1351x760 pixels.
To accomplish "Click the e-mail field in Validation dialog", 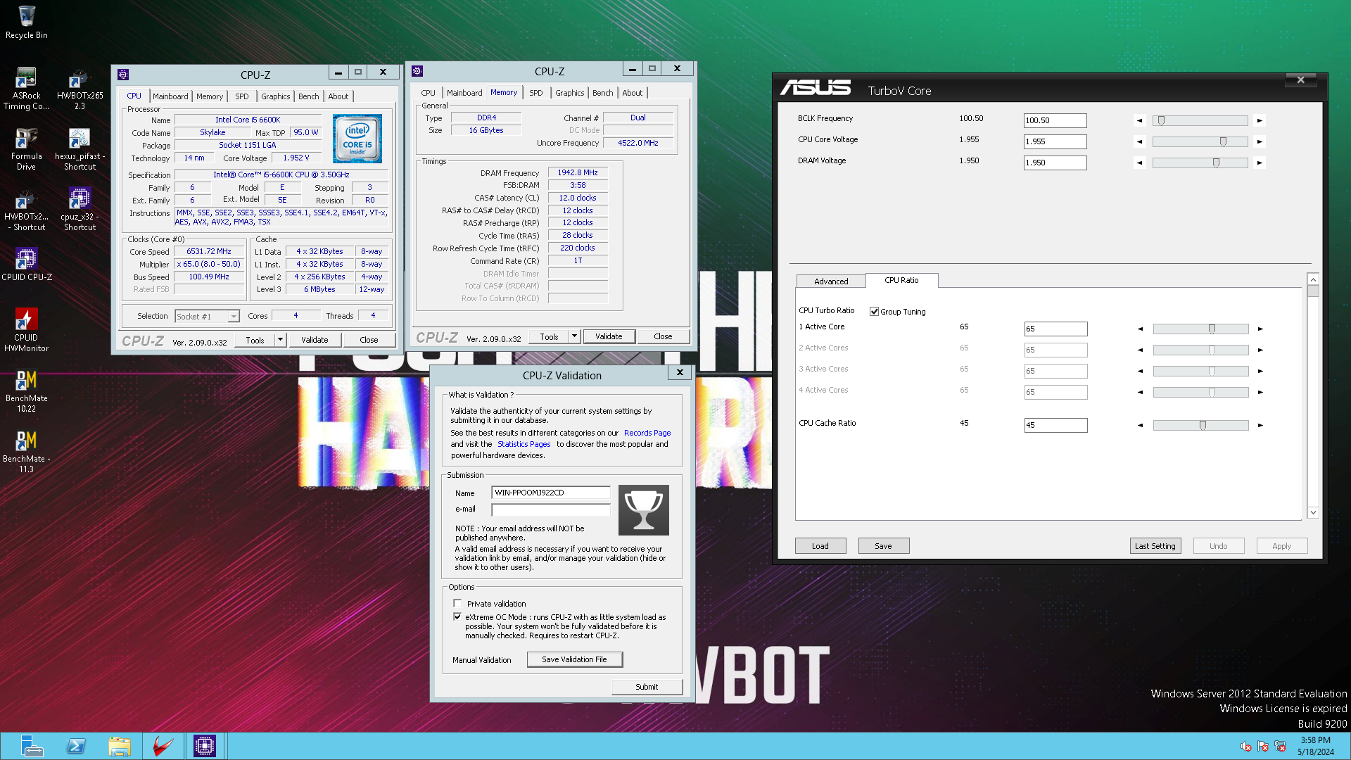I will click(551, 509).
